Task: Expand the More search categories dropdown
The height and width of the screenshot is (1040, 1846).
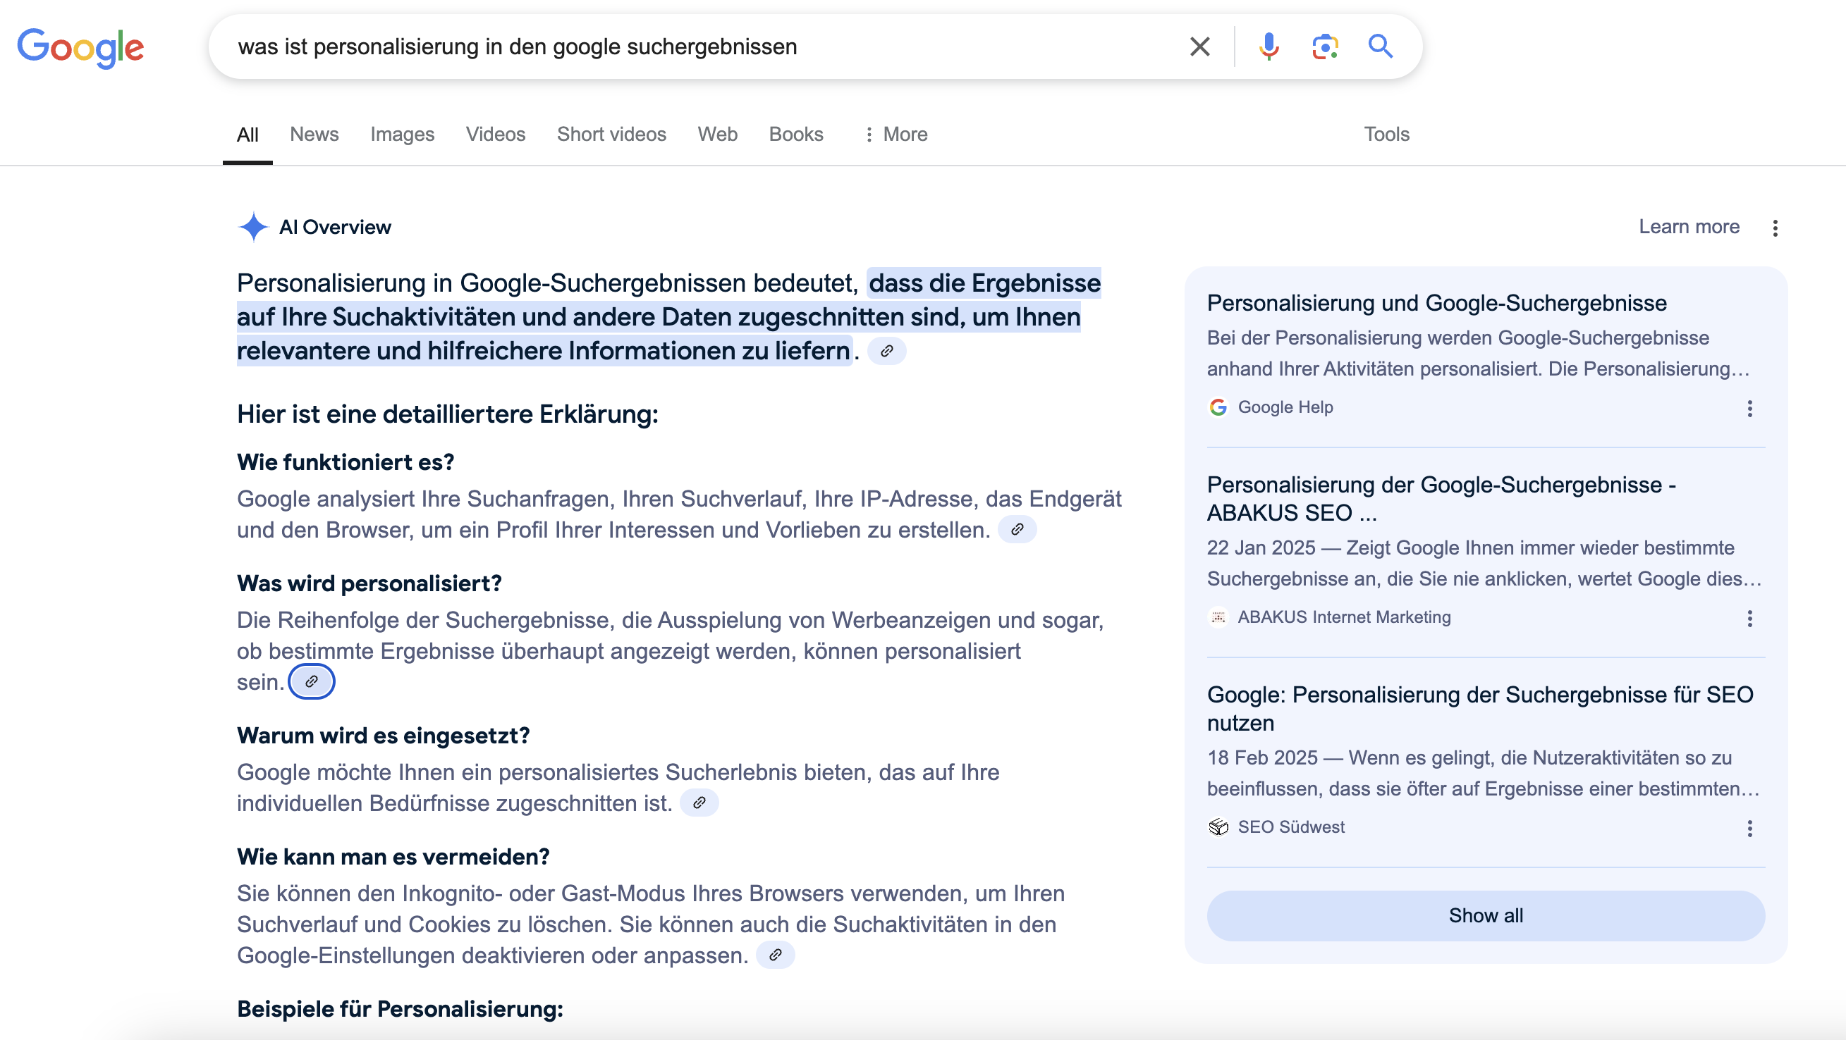Action: coord(895,134)
